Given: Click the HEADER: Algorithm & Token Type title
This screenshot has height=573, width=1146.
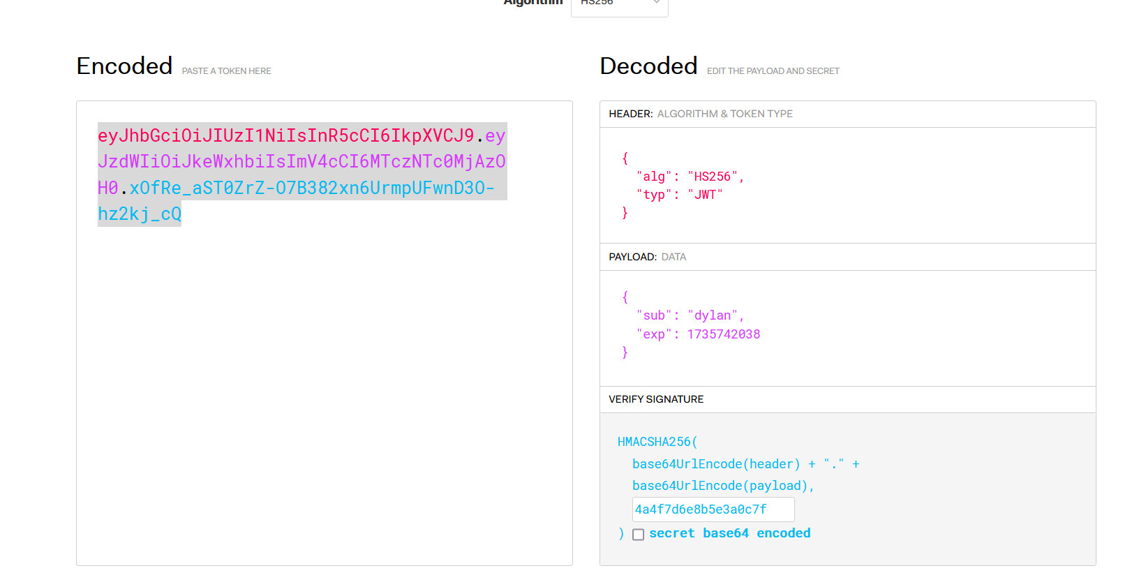Looking at the screenshot, I should coord(700,114).
